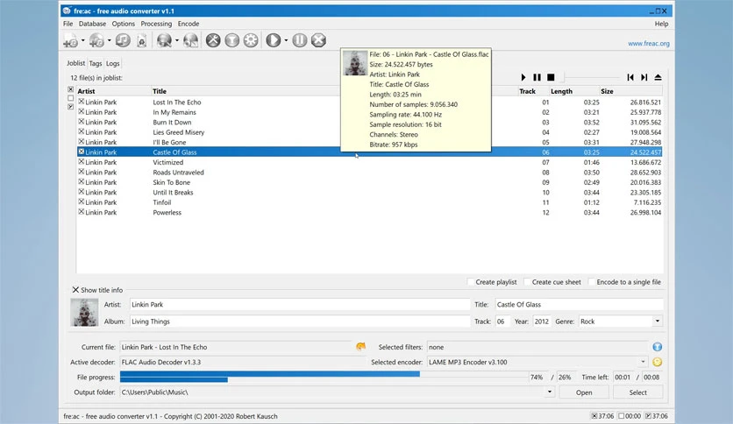The width and height of the screenshot is (733, 424).
Task: Click the eject drive icon
Action: coord(658,77)
